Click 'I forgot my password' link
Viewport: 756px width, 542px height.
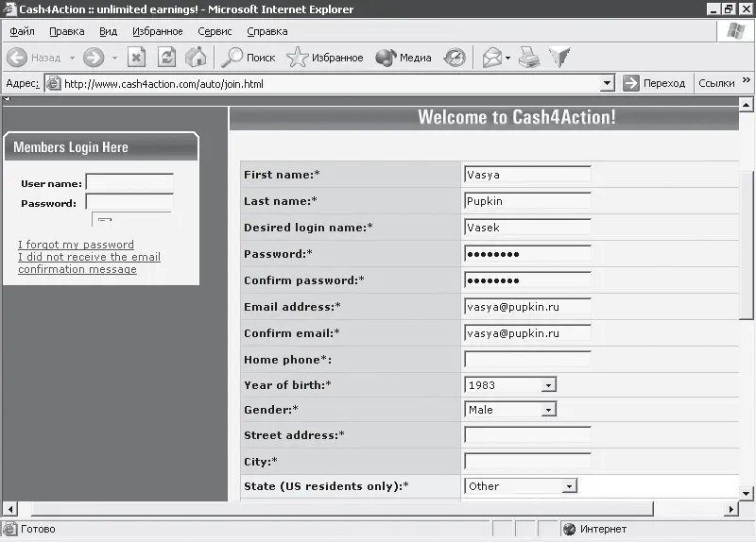click(77, 245)
